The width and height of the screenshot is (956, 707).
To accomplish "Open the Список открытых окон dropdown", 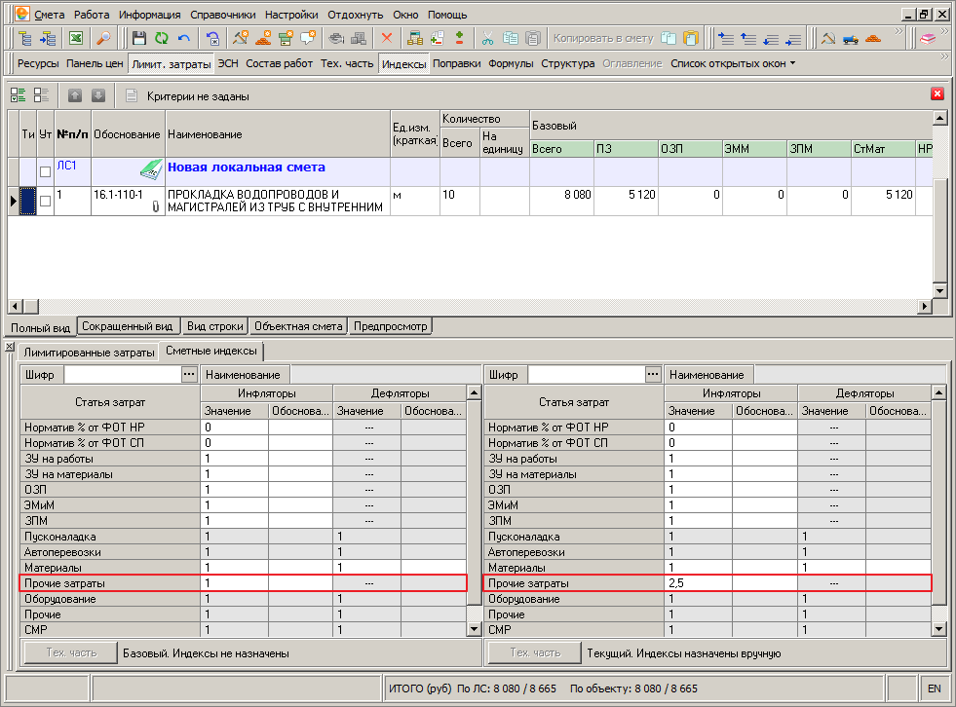I will click(733, 63).
